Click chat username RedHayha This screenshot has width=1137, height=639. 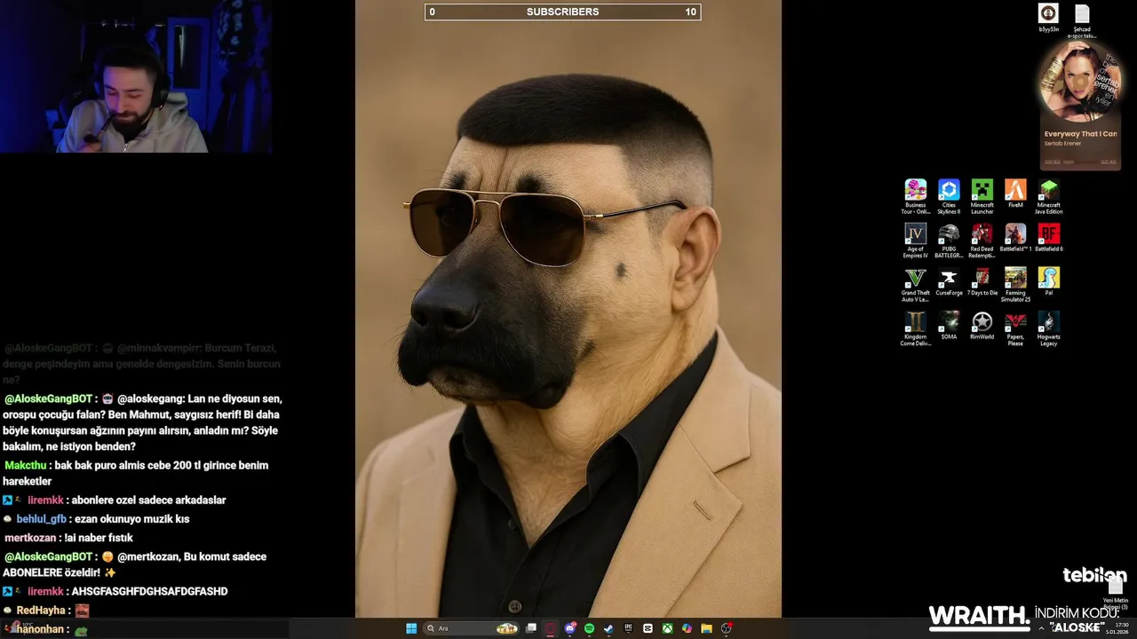coord(42,611)
